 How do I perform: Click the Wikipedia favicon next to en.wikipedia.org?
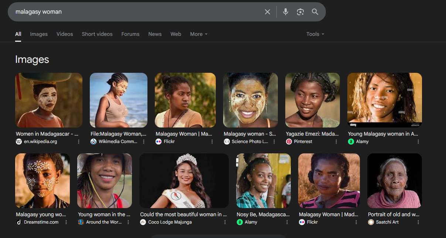(19, 142)
